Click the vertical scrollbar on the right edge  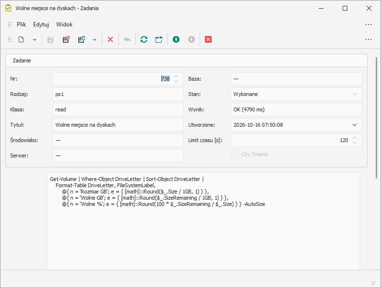pos(376,118)
